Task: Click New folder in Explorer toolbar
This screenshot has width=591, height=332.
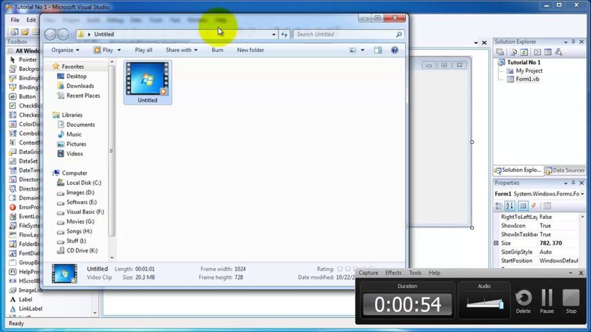Action: (250, 50)
